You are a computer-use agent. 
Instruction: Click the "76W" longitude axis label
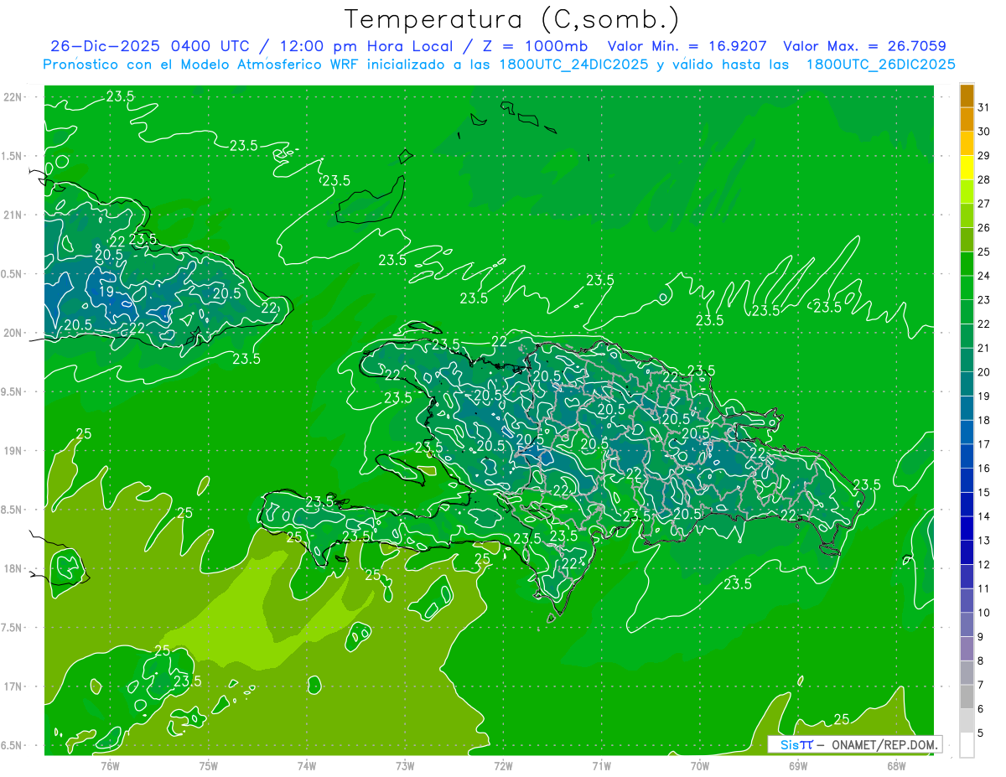110,765
